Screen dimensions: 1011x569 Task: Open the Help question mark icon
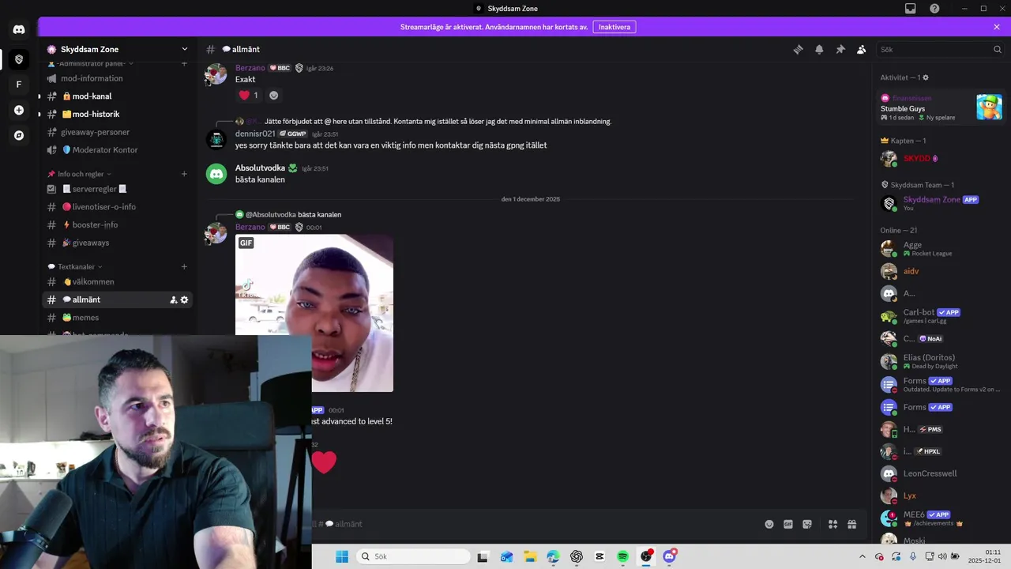pos(934,8)
